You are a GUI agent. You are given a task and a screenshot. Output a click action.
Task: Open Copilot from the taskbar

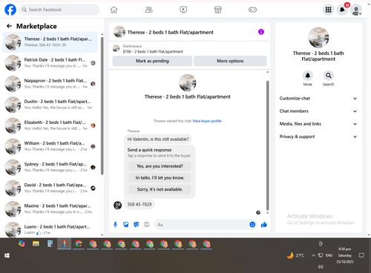pyautogui.click(x=22, y=244)
